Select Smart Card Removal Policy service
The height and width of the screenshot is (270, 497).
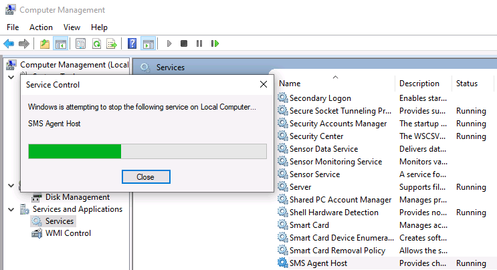(x=337, y=251)
